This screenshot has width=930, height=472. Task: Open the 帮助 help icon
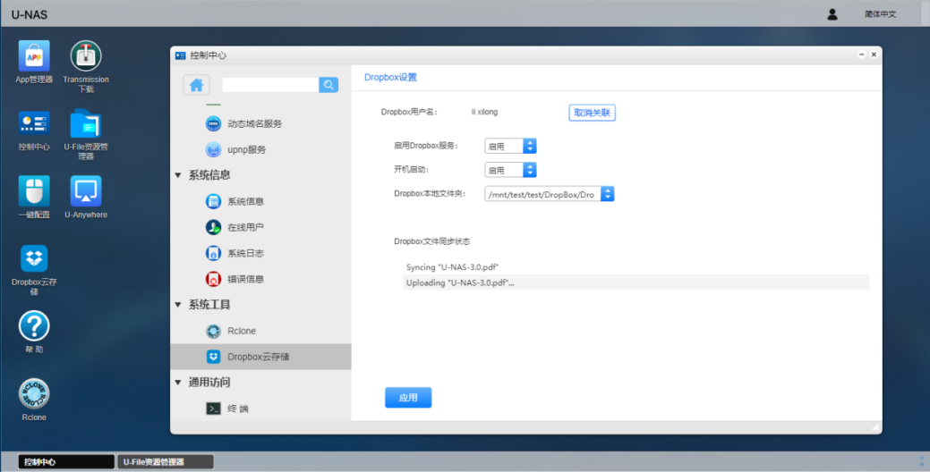[x=34, y=326]
